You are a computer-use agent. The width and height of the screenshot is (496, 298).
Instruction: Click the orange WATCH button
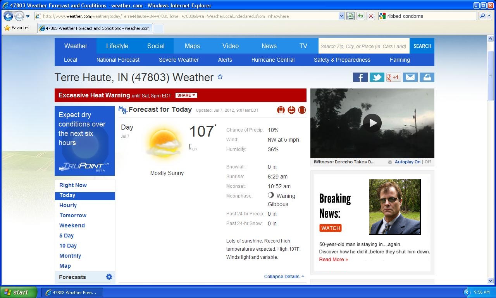[x=331, y=228]
